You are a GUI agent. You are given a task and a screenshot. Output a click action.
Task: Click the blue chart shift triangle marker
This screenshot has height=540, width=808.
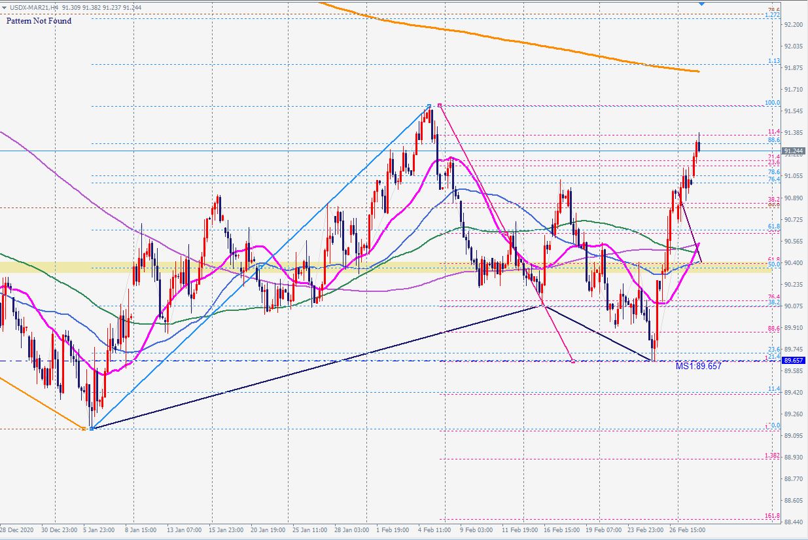701,4
